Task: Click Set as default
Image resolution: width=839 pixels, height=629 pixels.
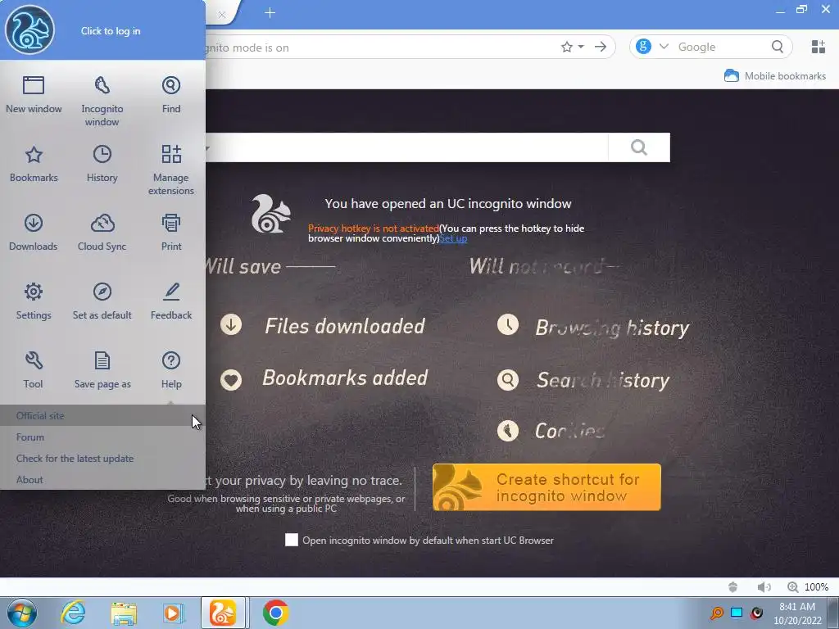Action: click(x=102, y=301)
